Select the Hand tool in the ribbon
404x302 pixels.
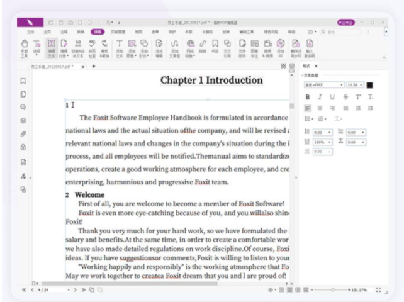coord(24,48)
